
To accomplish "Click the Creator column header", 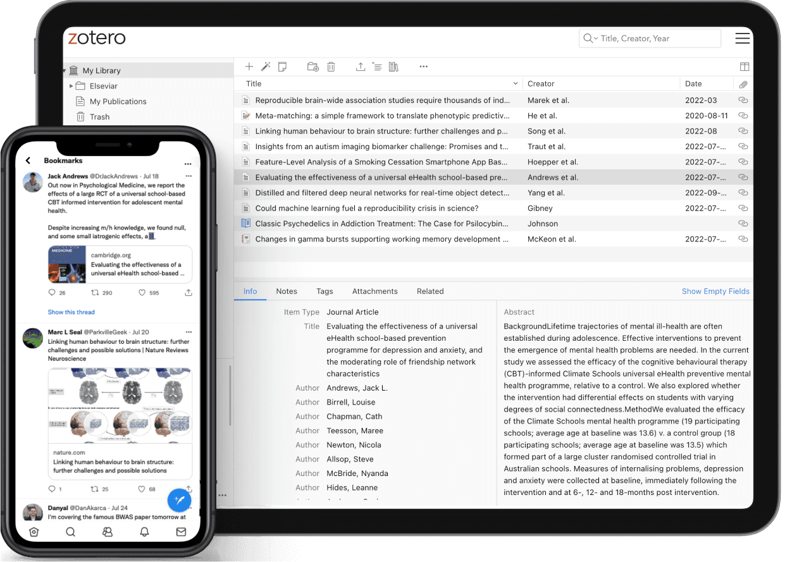I will click(x=541, y=84).
